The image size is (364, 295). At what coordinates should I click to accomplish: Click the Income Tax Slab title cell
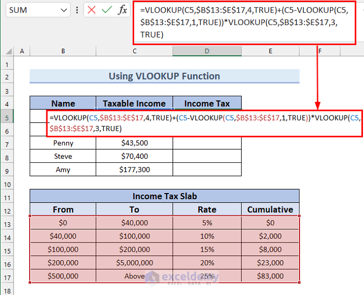(165, 196)
